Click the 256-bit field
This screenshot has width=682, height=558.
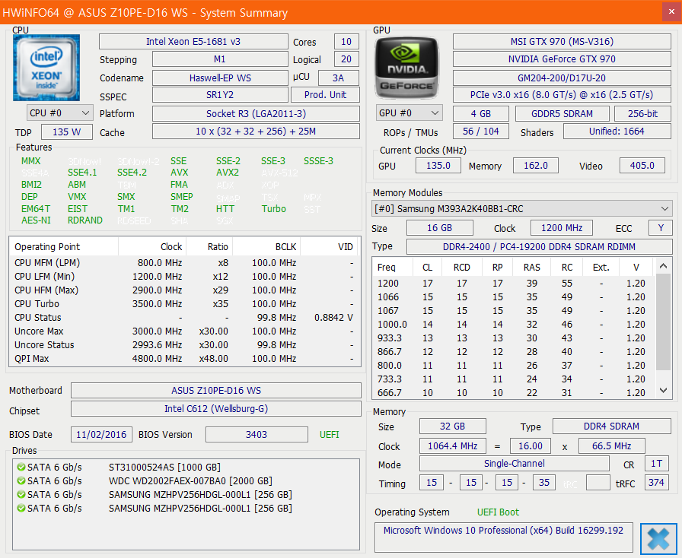tap(643, 114)
